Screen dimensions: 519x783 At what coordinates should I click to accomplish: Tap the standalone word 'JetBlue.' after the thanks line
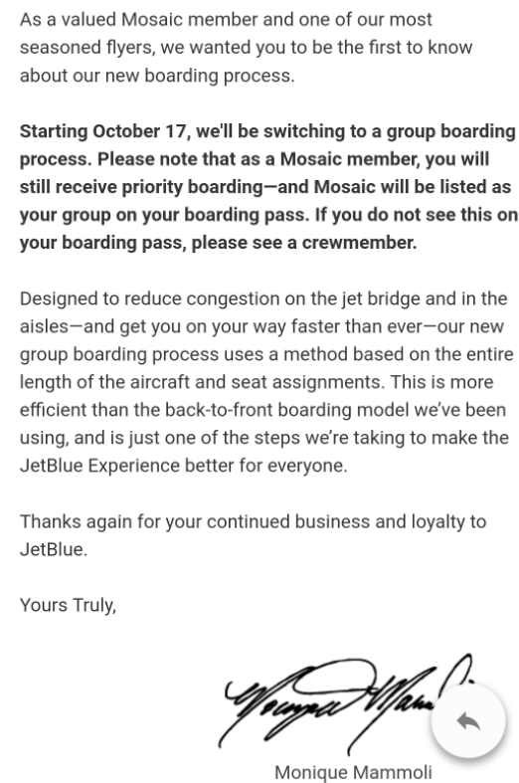point(54,549)
